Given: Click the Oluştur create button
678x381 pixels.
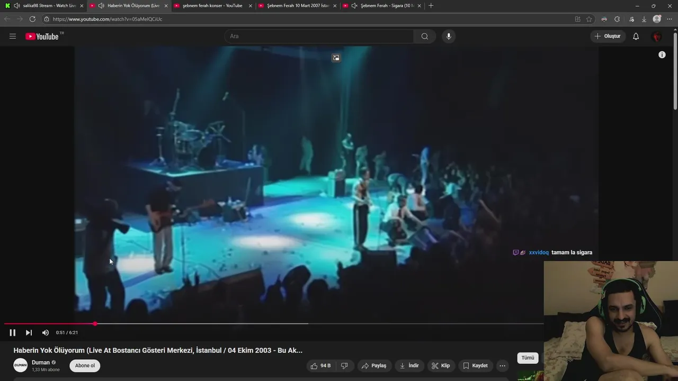Looking at the screenshot, I should point(609,37).
